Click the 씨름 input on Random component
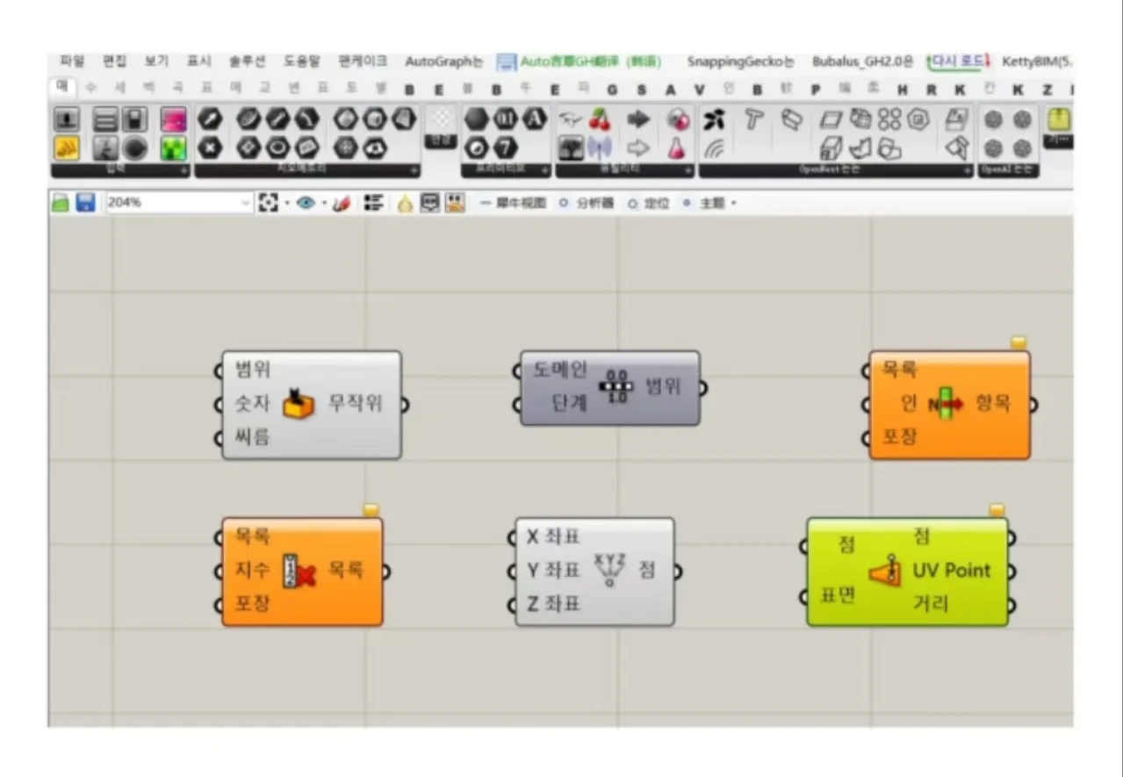1123x777 pixels. pos(253,437)
